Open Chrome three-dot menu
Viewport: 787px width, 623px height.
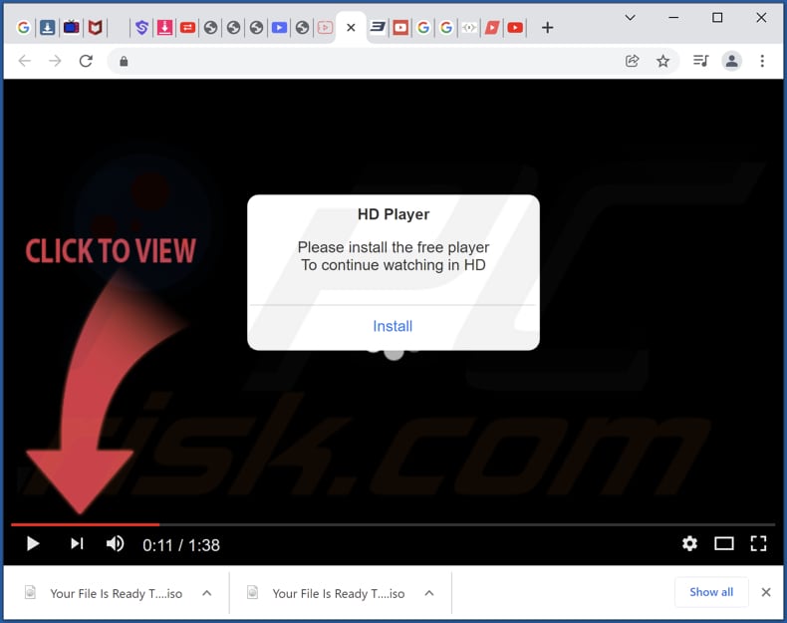coord(762,61)
